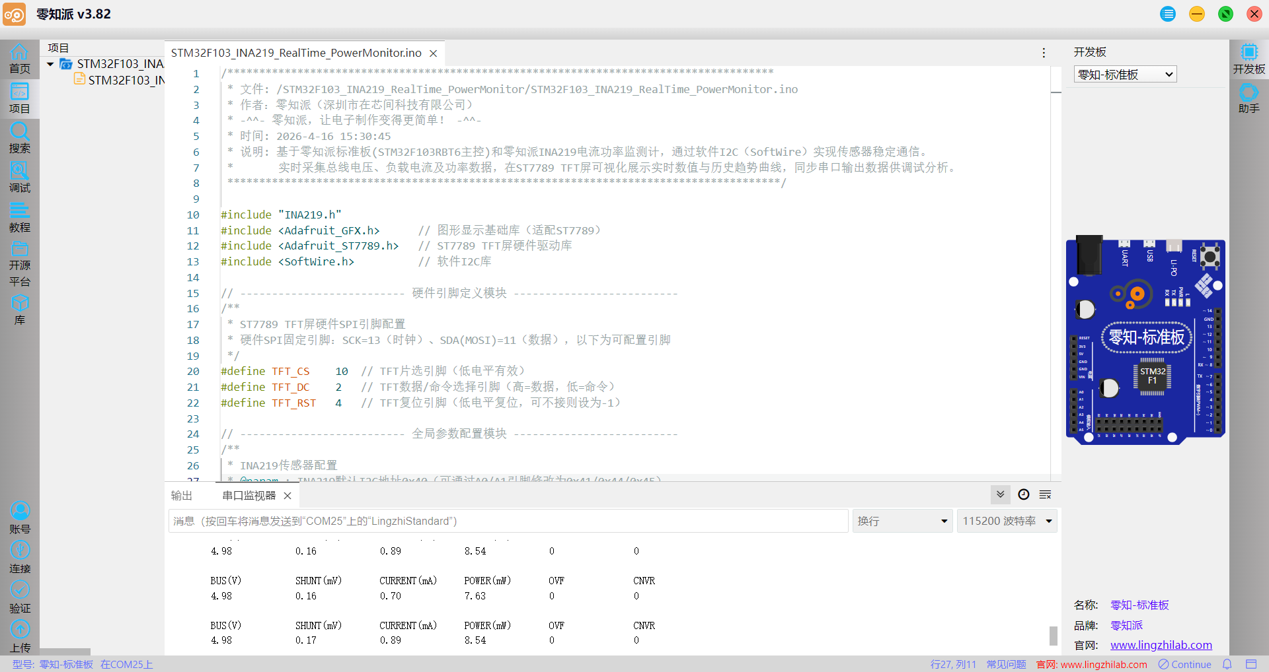Click the serial monitor vertical scrollbar thumb
Screen dimensions: 1269x672
pos(1054,636)
